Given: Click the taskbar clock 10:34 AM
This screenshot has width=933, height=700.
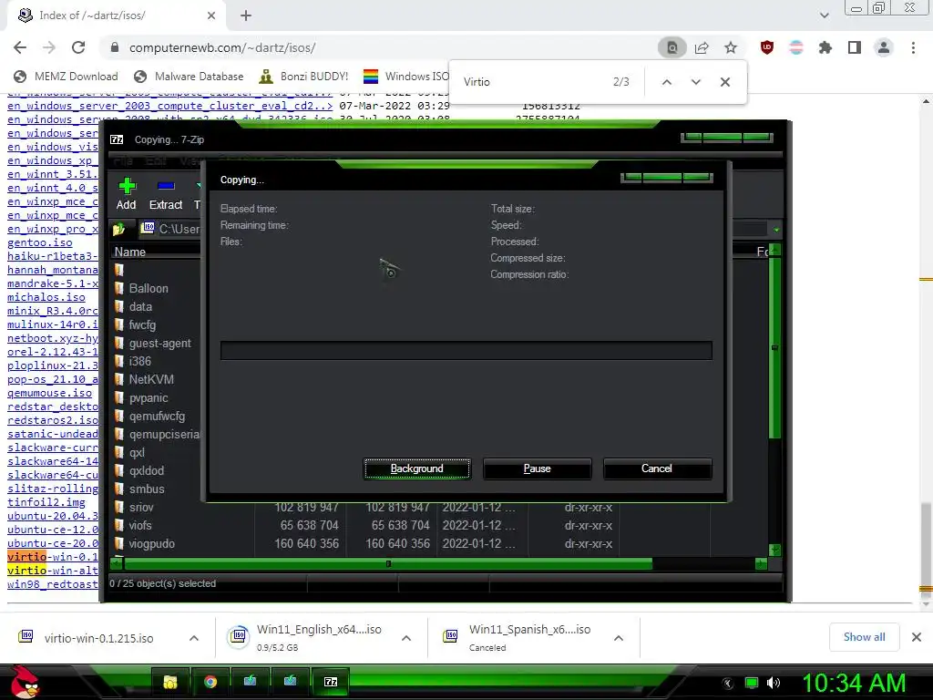Looking at the screenshot, I should (855, 684).
